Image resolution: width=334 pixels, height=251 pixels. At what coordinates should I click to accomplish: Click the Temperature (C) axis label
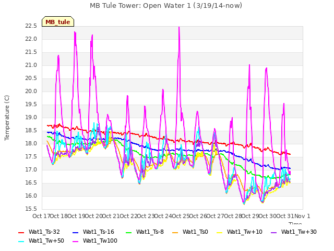[x=7, y=118]
